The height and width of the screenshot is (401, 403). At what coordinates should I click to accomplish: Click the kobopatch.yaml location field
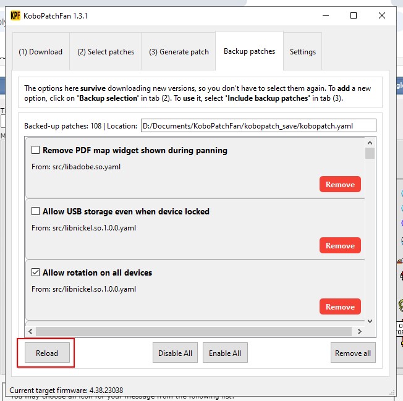(x=258, y=125)
